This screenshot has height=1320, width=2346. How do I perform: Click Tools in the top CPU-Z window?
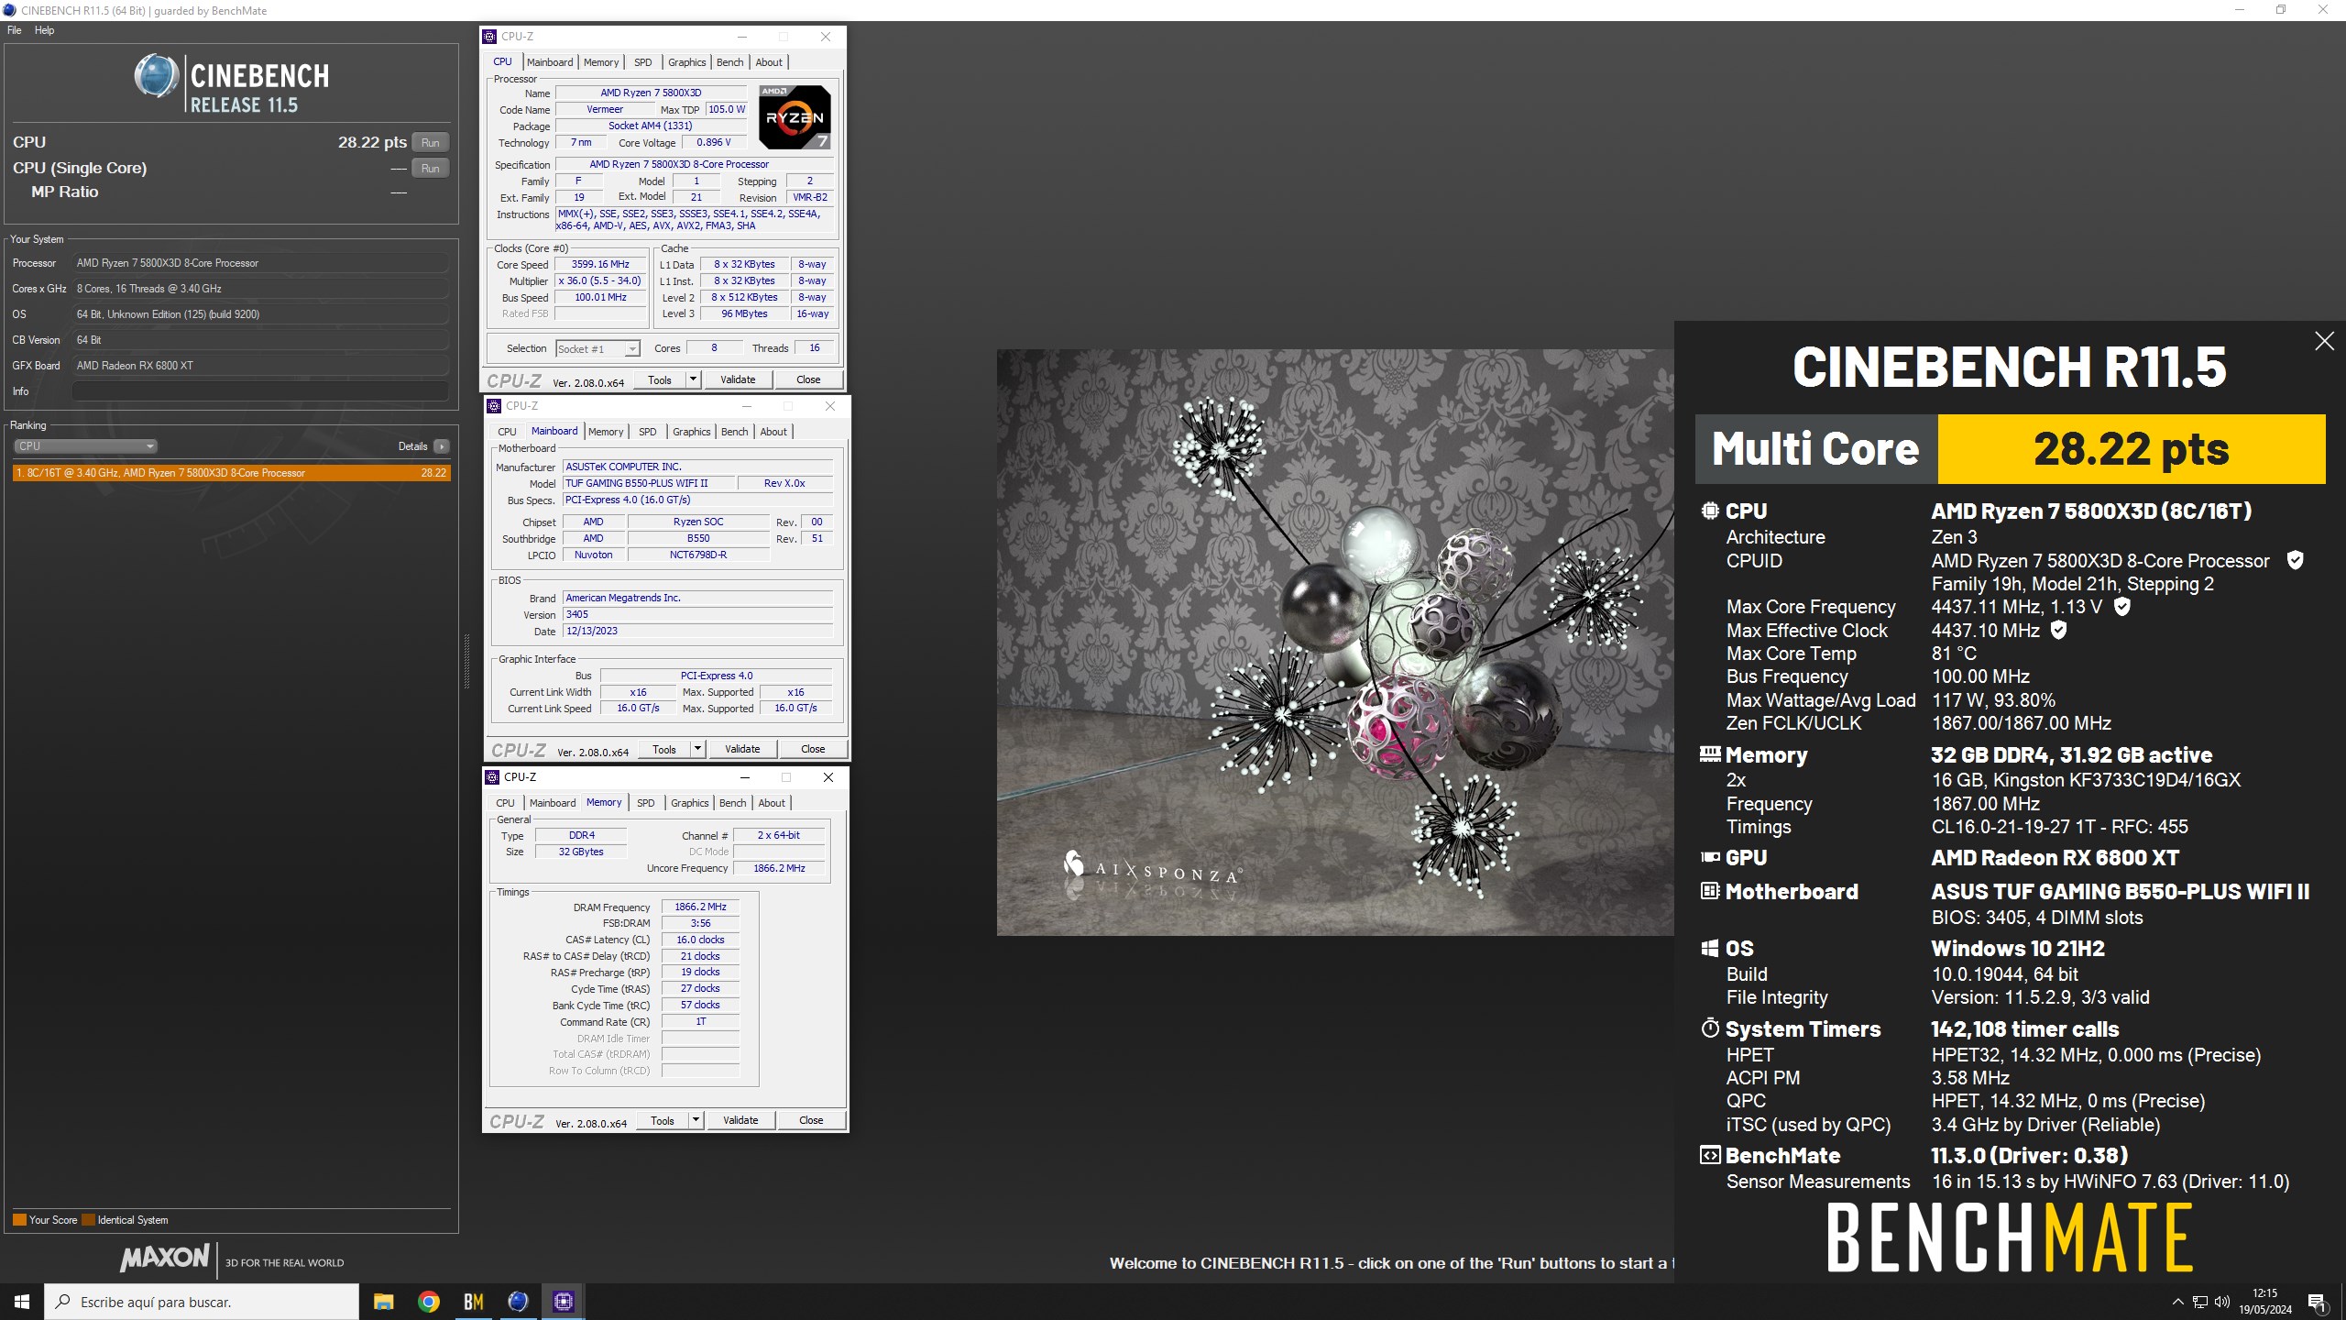[659, 379]
